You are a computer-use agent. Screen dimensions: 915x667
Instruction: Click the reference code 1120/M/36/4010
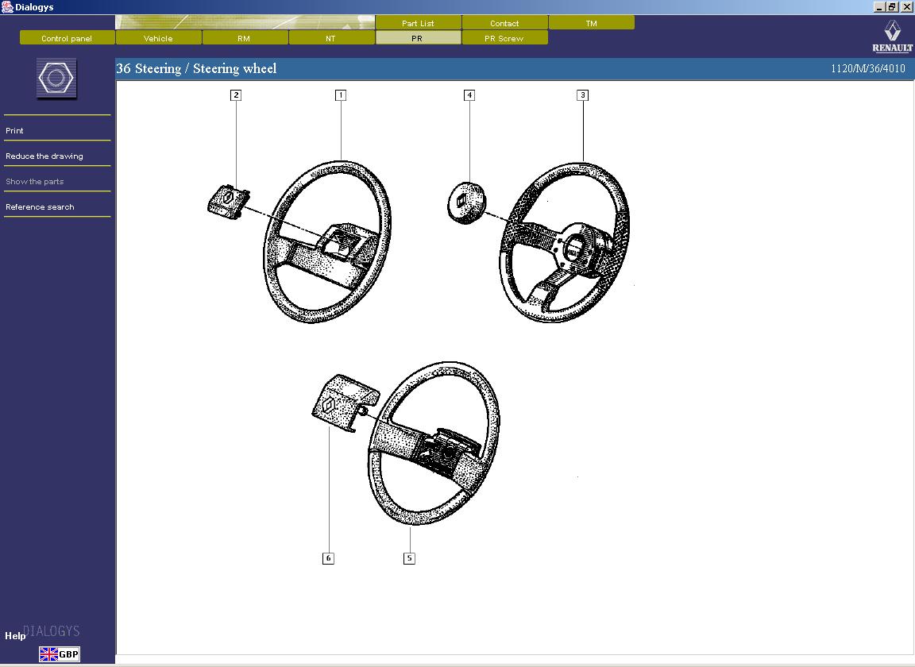[x=867, y=69]
